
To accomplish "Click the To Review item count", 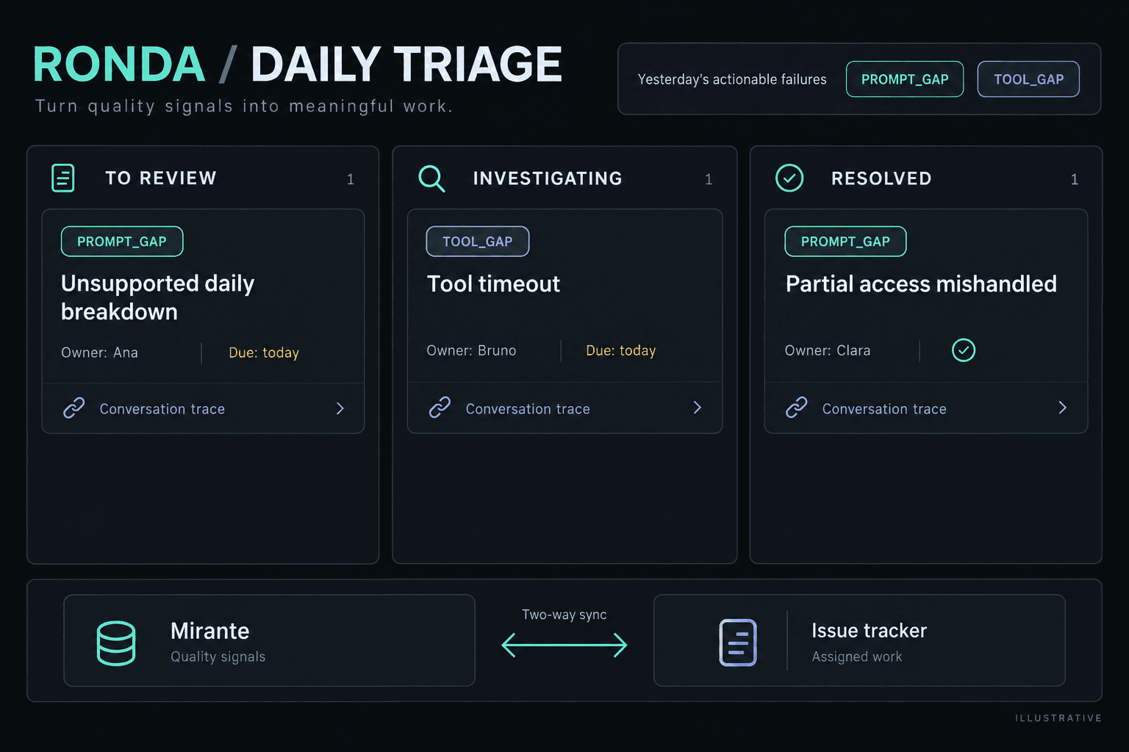I will coord(351,179).
